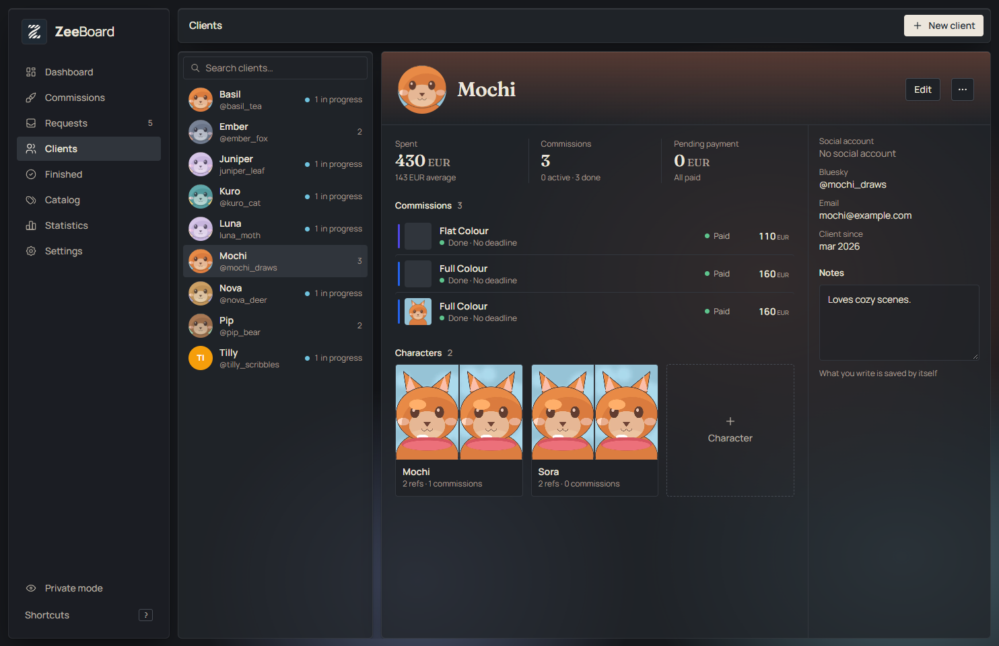Click the Requests count badge 5
Image resolution: width=999 pixels, height=646 pixels.
pos(150,123)
